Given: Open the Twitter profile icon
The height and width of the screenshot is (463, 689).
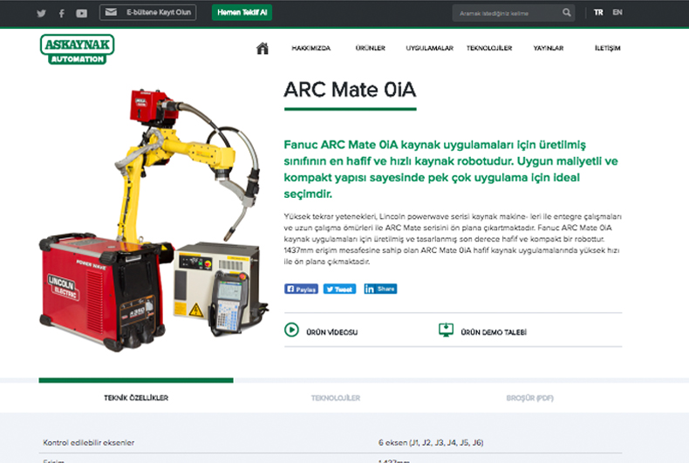Looking at the screenshot, I should point(41,13).
